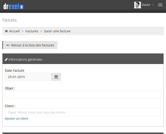Click the drexelo logo
Screen dimensions: 166x134
coord(13,6)
